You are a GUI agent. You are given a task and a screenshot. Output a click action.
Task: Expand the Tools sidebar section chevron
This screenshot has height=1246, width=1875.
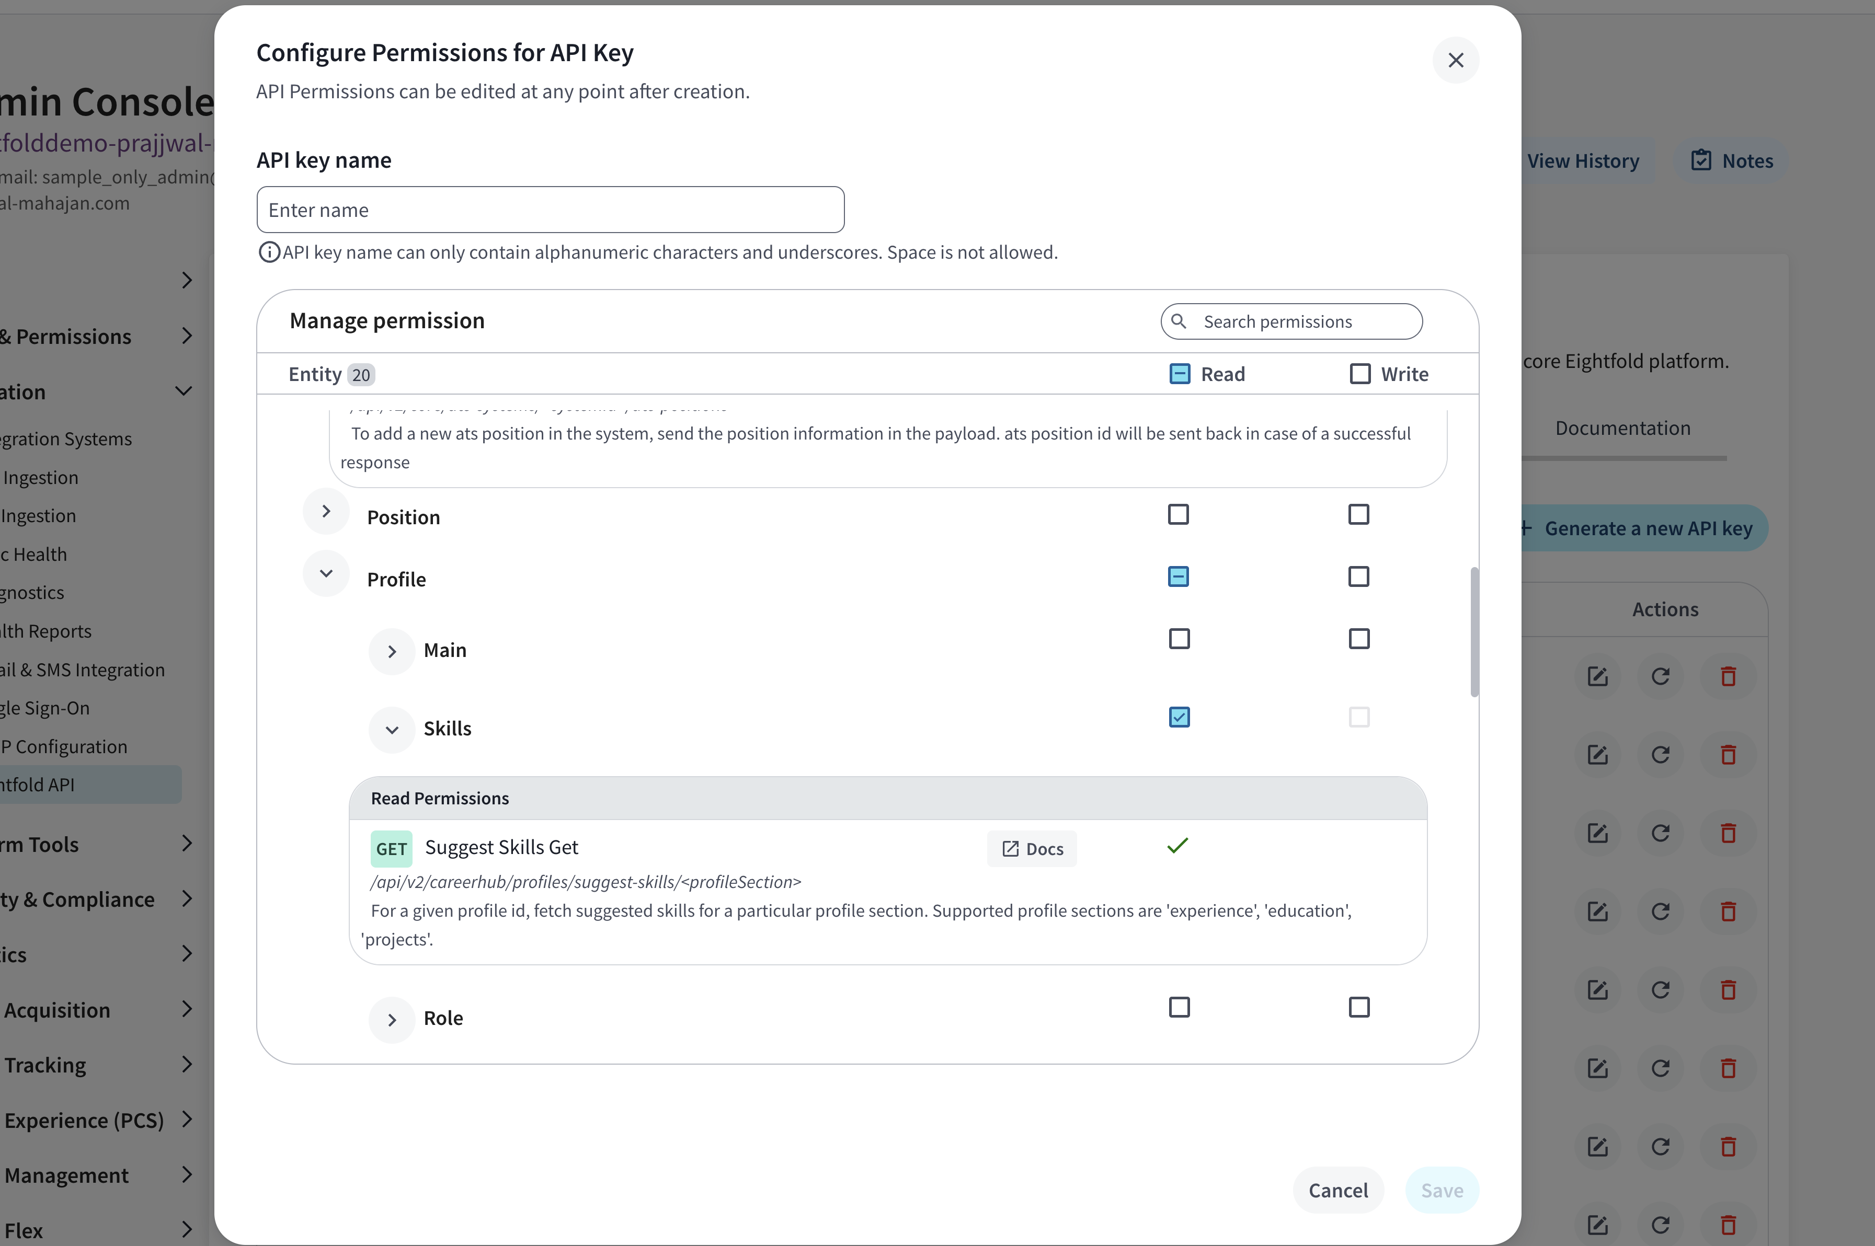(x=187, y=843)
